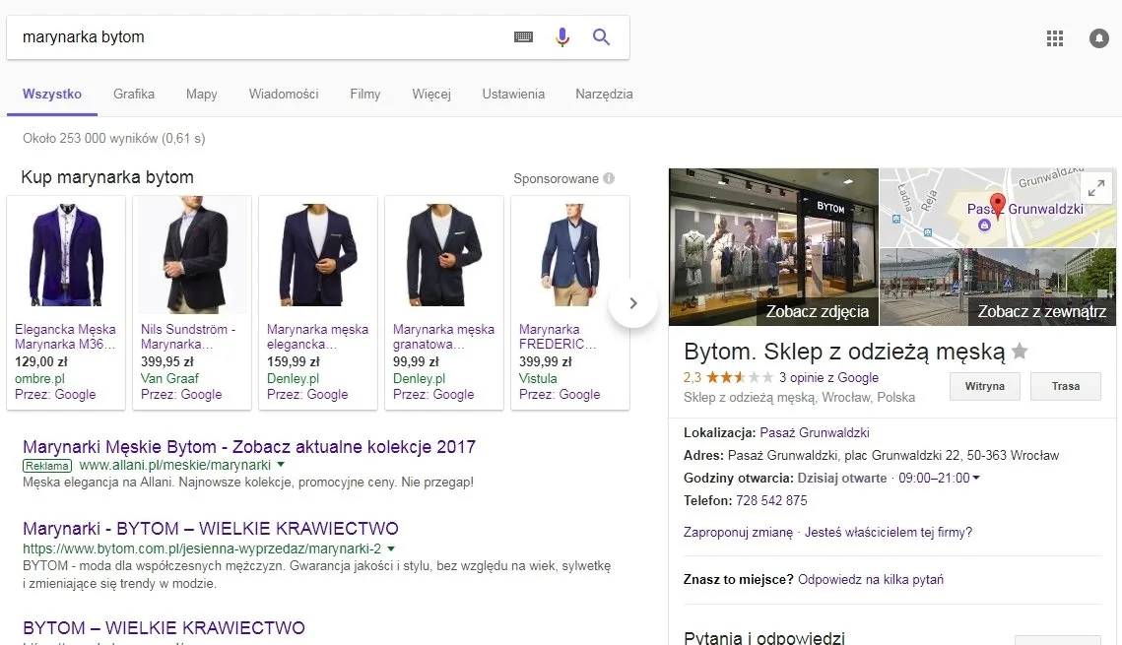The height and width of the screenshot is (645, 1122).
Task: View store photos via Zobacz zdjęcia
Action: [x=818, y=312]
